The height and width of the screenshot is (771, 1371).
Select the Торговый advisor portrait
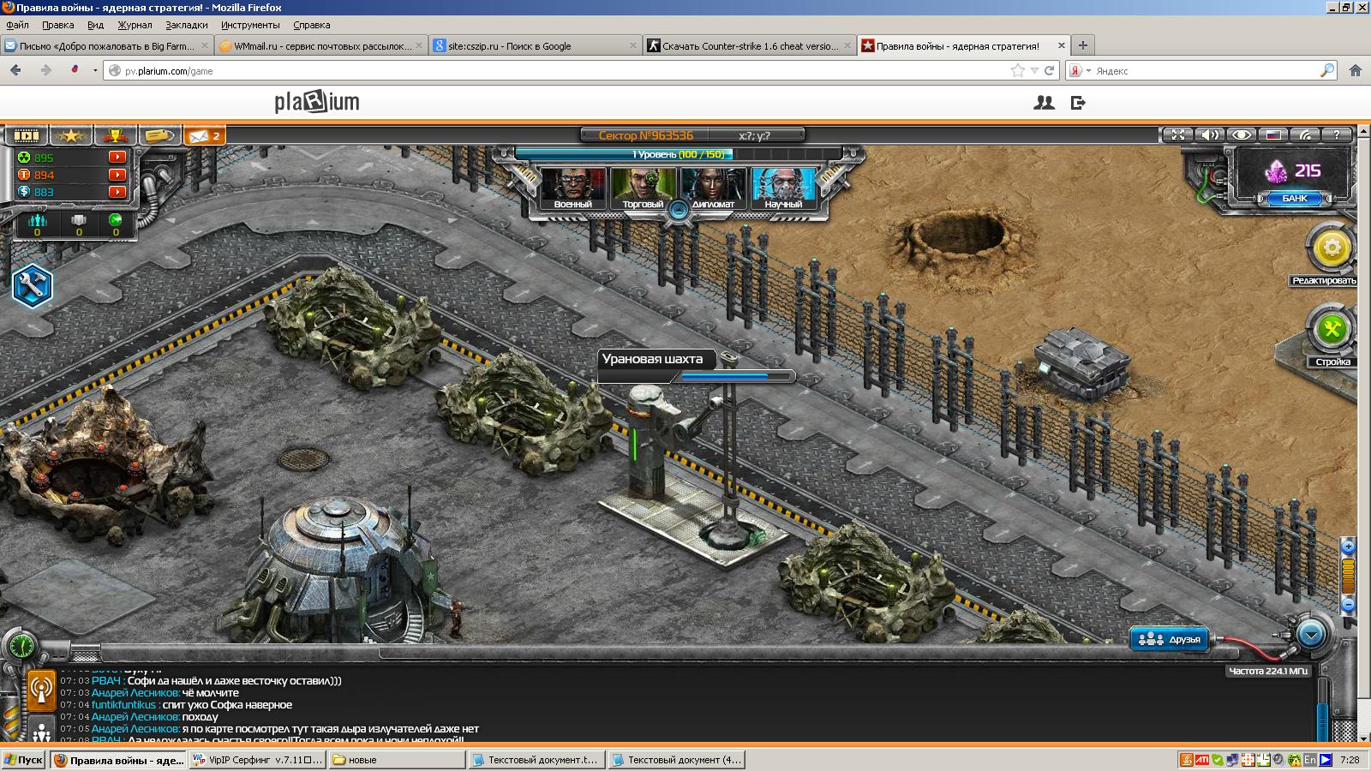[x=643, y=188]
